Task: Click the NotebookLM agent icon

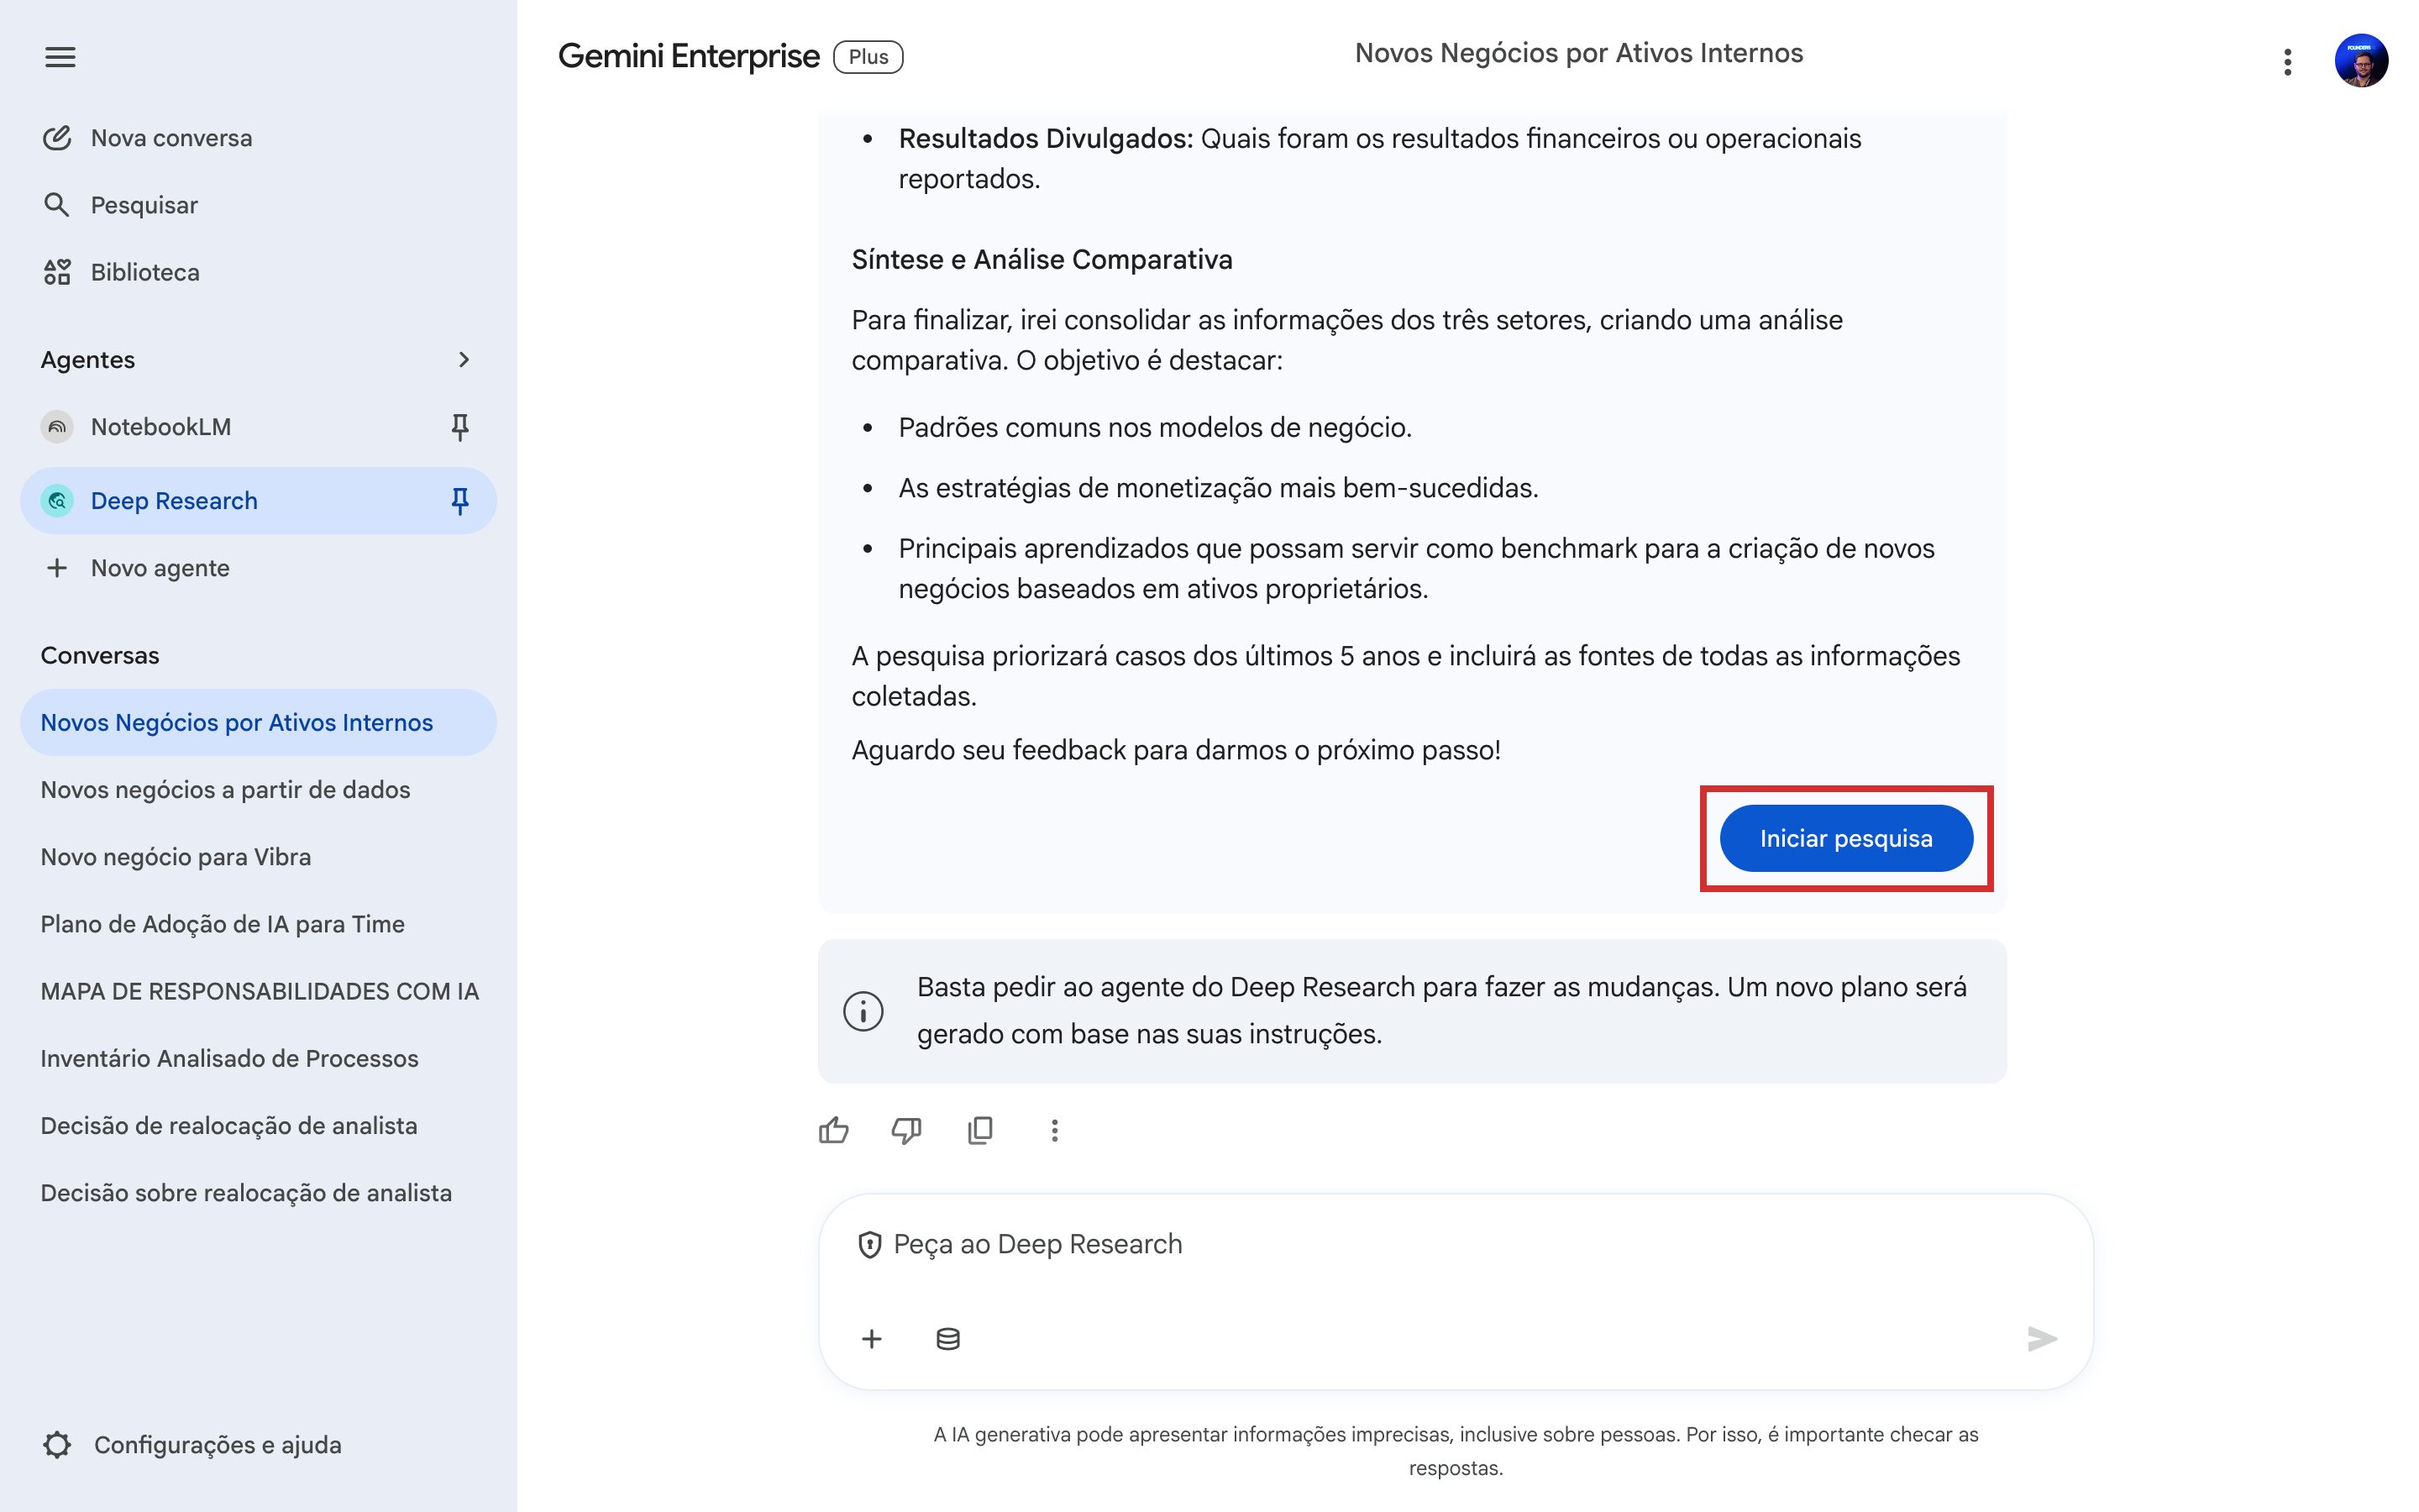Action: coord(57,427)
